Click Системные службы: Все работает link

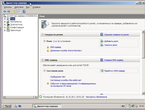pyautogui.click(x=66, y=80)
